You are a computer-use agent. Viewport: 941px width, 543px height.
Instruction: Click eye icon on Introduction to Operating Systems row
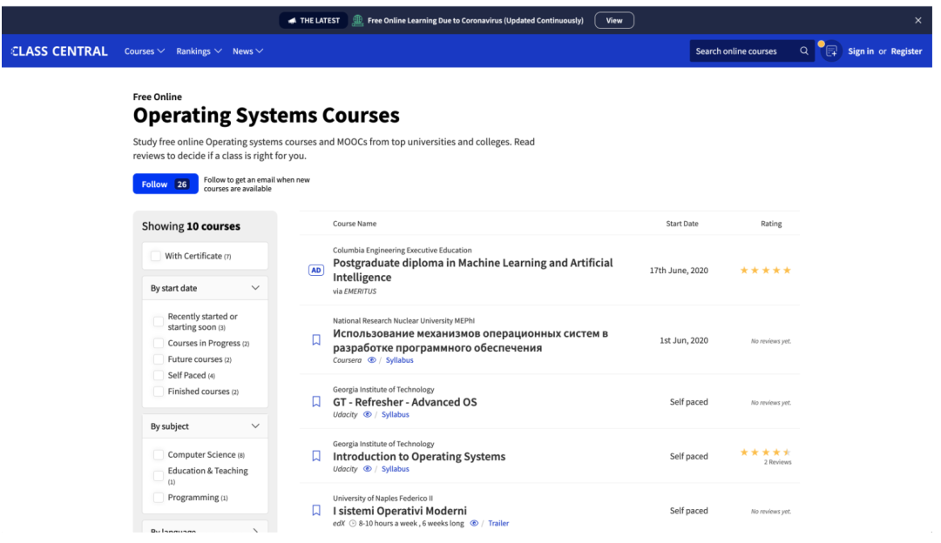tap(368, 469)
